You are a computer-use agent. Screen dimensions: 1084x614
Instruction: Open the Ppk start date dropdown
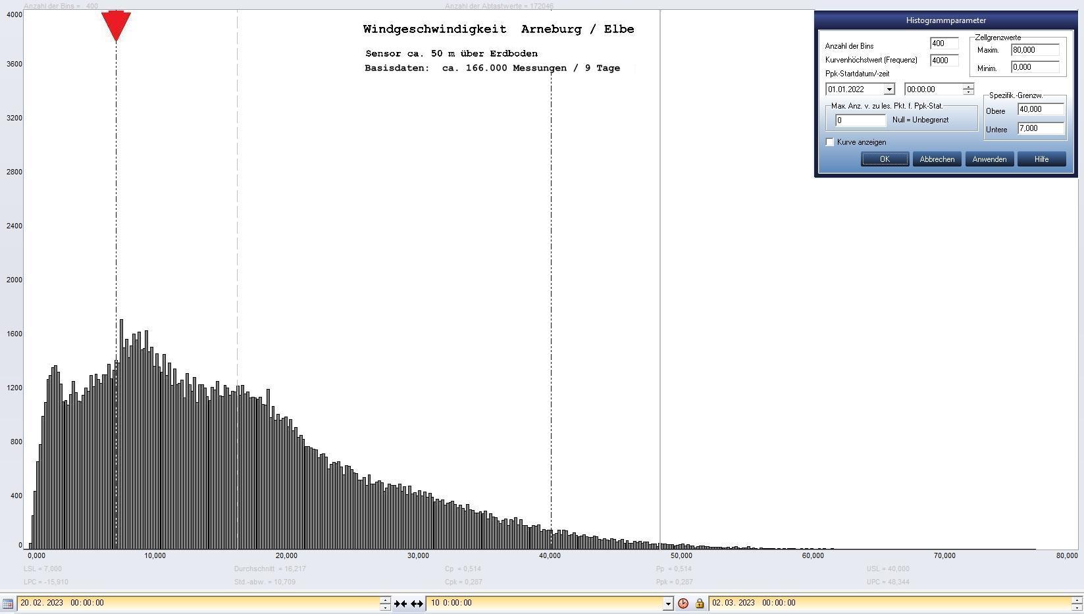(889, 90)
